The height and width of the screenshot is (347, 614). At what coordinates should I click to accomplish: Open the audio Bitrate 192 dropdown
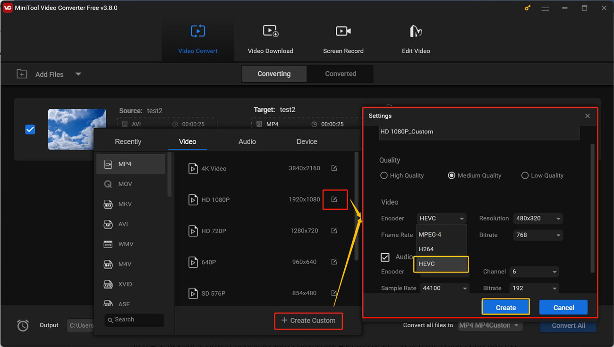pyautogui.click(x=535, y=288)
